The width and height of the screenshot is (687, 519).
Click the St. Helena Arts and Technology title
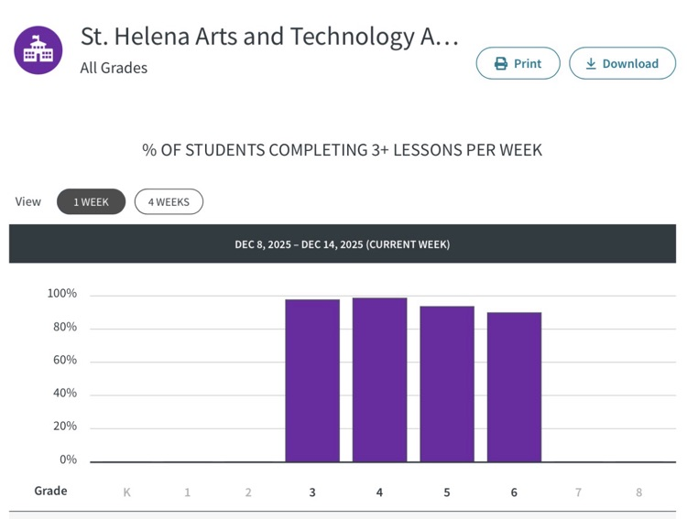269,38
